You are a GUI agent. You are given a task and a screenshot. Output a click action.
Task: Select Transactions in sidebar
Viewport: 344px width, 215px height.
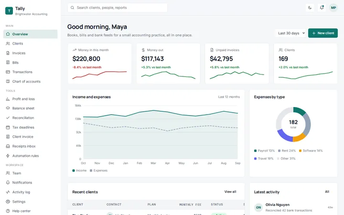31,72
